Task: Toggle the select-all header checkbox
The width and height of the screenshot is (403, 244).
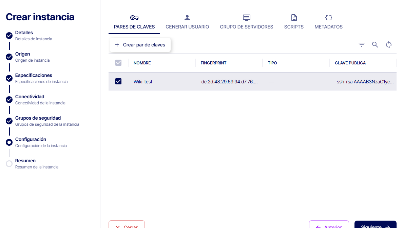Action: [118, 63]
